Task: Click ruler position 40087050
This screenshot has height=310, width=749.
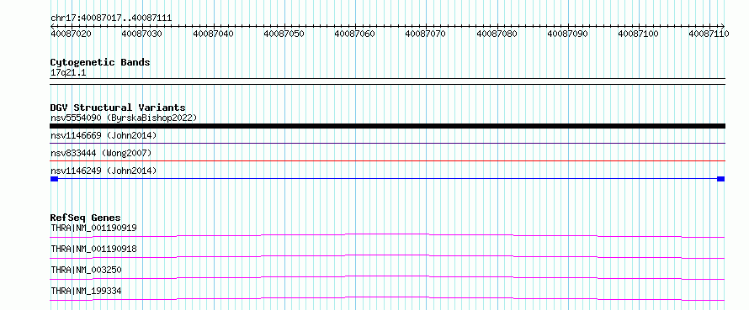Action: click(284, 34)
